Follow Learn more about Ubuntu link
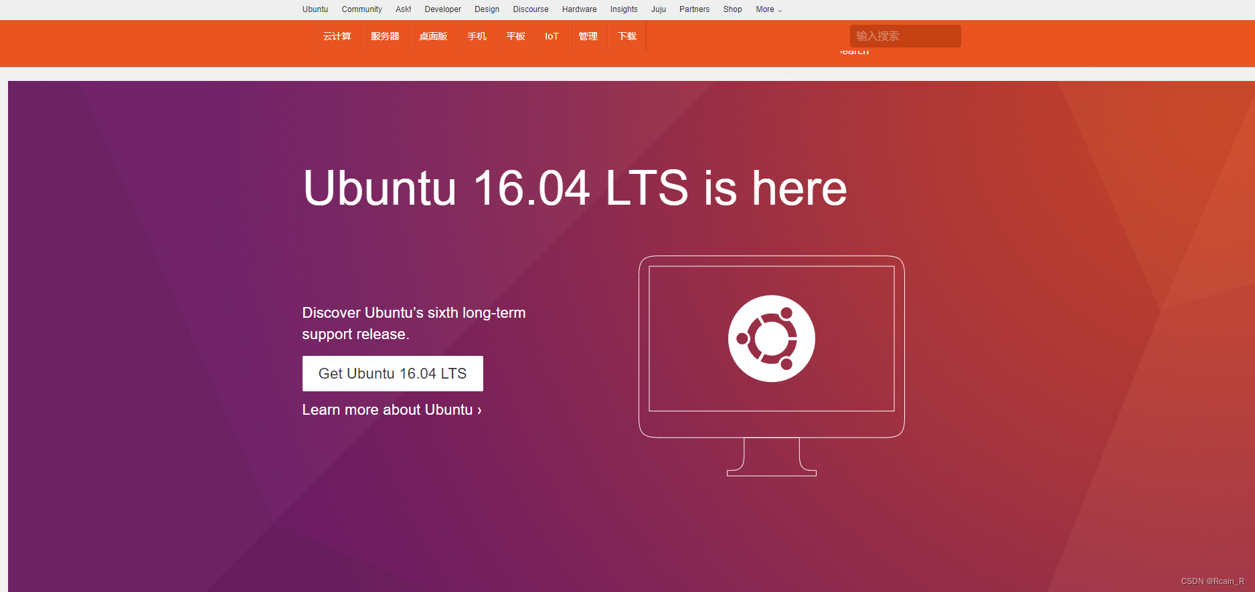This screenshot has width=1255, height=592. (x=392, y=409)
